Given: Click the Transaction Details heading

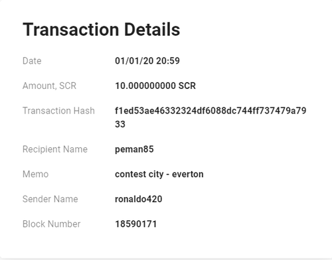Looking at the screenshot, I should point(101,29).
